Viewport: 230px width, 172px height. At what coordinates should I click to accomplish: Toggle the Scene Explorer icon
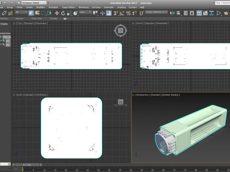[x=185, y=13]
